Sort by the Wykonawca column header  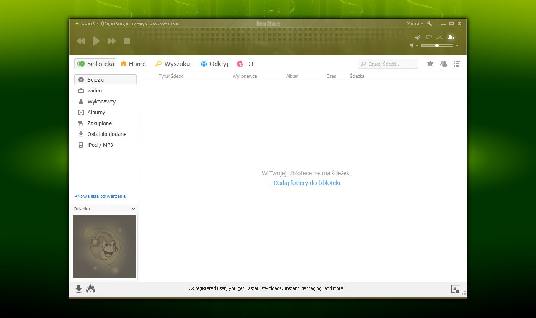pos(245,76)
